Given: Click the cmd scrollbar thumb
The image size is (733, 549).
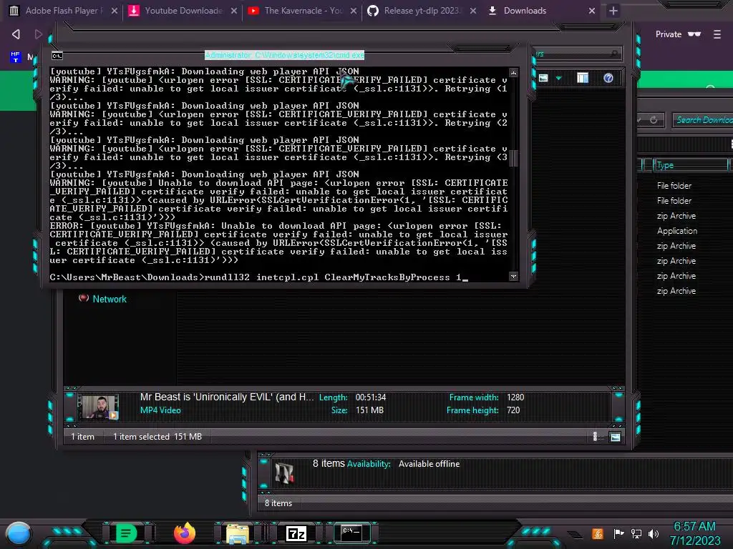Looking at the screenshot, I should tap(513, 158).
